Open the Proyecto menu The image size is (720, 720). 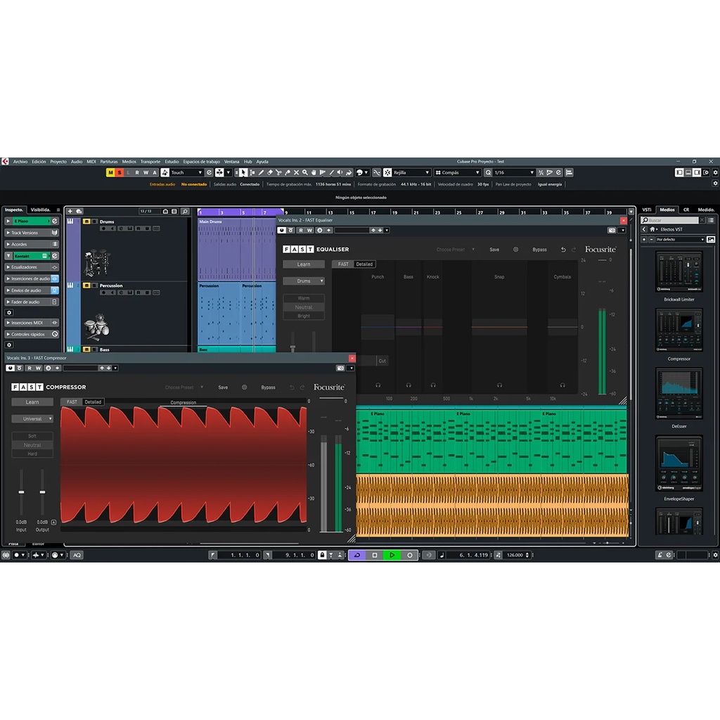coord(58,162)
